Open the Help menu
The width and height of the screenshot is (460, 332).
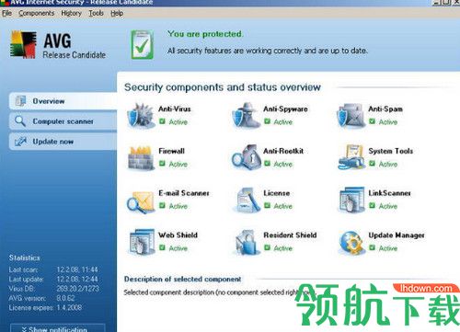tap(117, 13)
